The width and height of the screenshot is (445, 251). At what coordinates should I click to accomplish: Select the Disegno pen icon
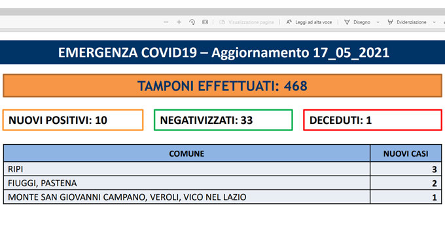(347, 22)
